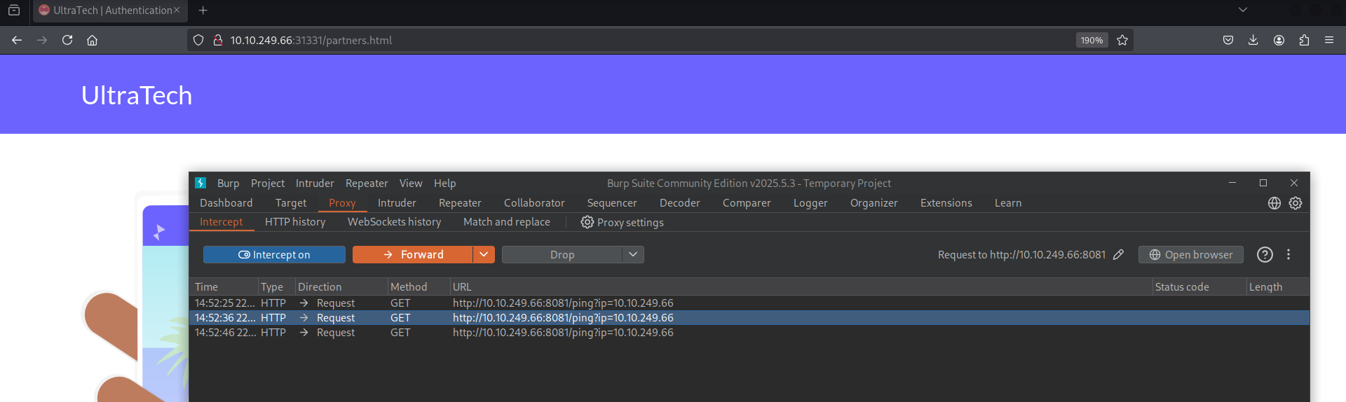Open Firefox downloads panel
The height and width of the screenshot is (402, 1346).
pyautogui.click(x=1253, y=41)
